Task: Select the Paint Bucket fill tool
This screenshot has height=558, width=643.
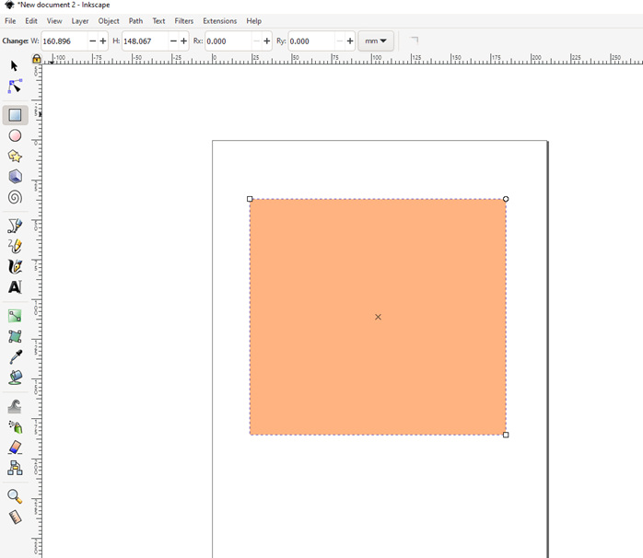Action: point(15,378)
